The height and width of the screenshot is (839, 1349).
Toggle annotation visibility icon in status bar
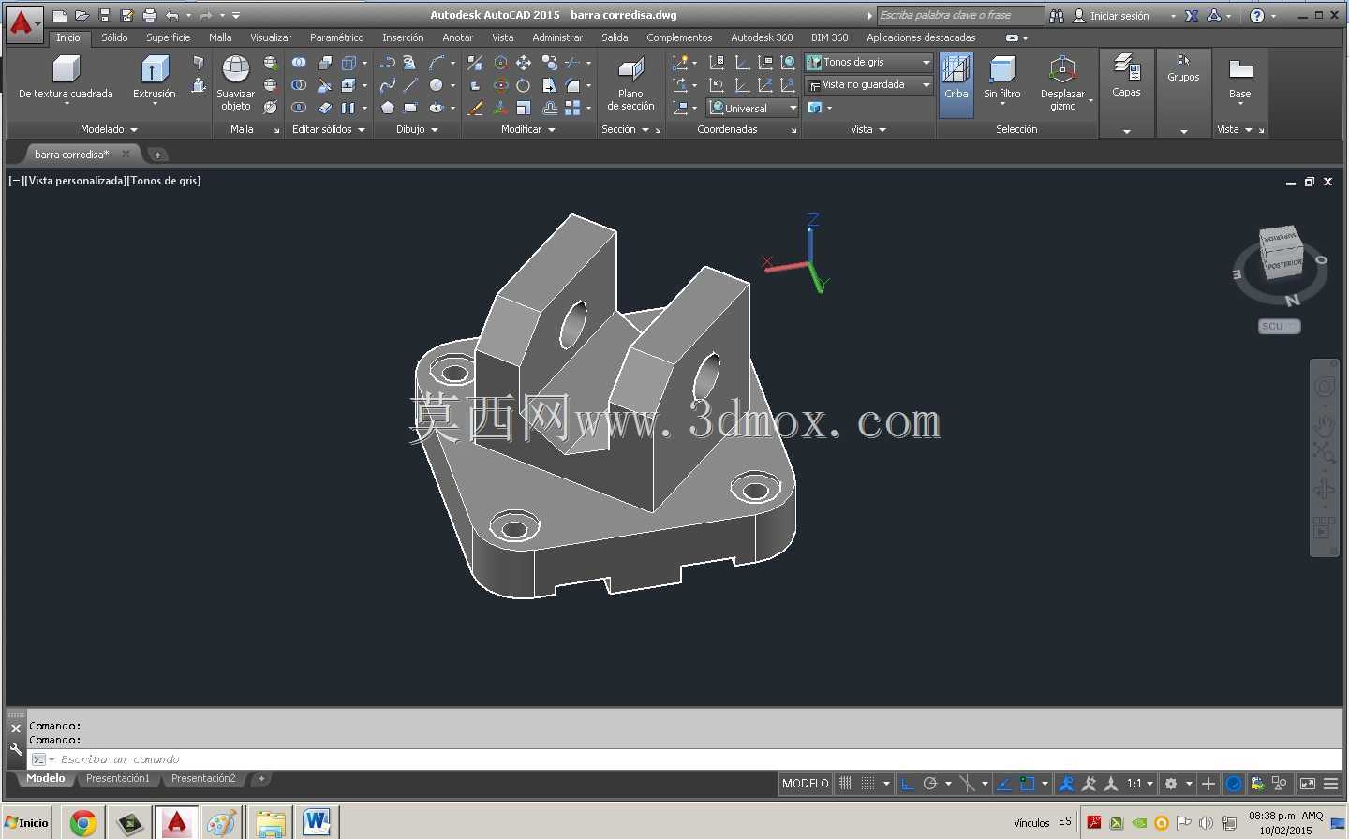(1066, 784)
